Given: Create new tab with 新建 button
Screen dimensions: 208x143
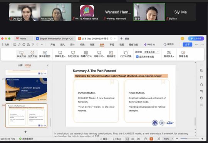Looking at the screenshot, I should [x=125, y=38].
